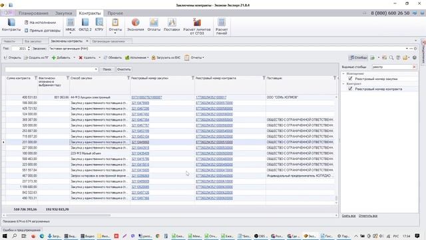
Task: Uncheck Реестровый номер закупки column checkbox
Action: tap(350, 79)
